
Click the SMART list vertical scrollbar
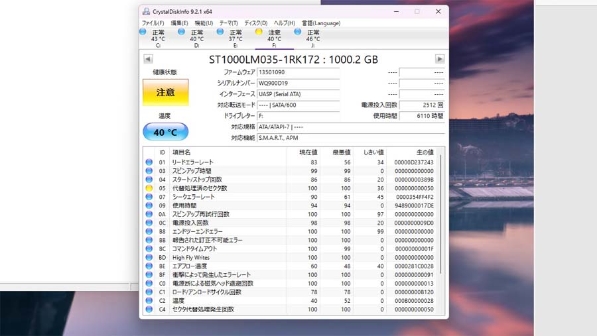tap(441, 213)
